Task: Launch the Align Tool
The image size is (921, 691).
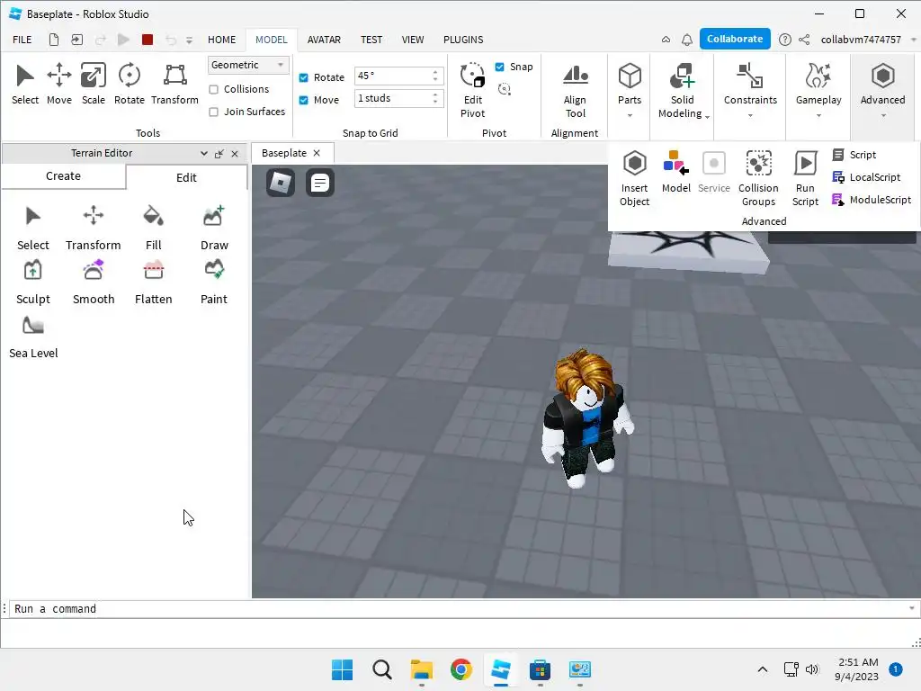Action: click(x=575, y=90)
